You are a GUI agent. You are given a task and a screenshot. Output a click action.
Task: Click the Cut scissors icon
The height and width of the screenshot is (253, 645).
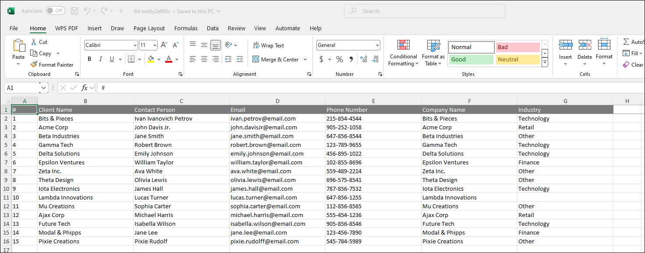point(34,42)
